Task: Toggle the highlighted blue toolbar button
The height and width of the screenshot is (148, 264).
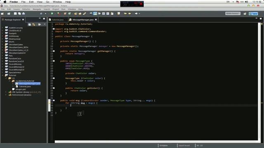Action: pos(95,14)
